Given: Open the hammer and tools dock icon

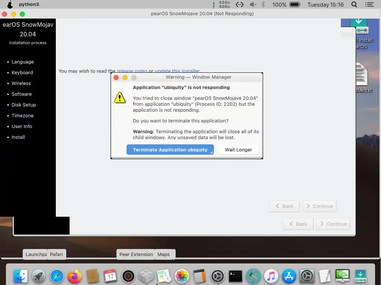Looking at the screenshot, I should pyautogui.click(x=253, y=276).
